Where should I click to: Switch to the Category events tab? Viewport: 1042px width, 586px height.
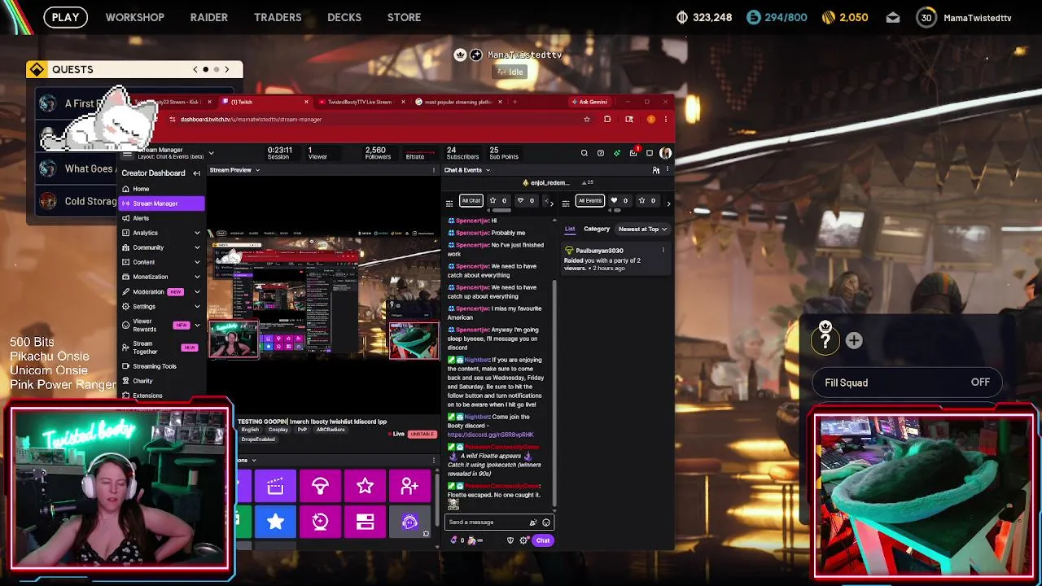(597, 230)
